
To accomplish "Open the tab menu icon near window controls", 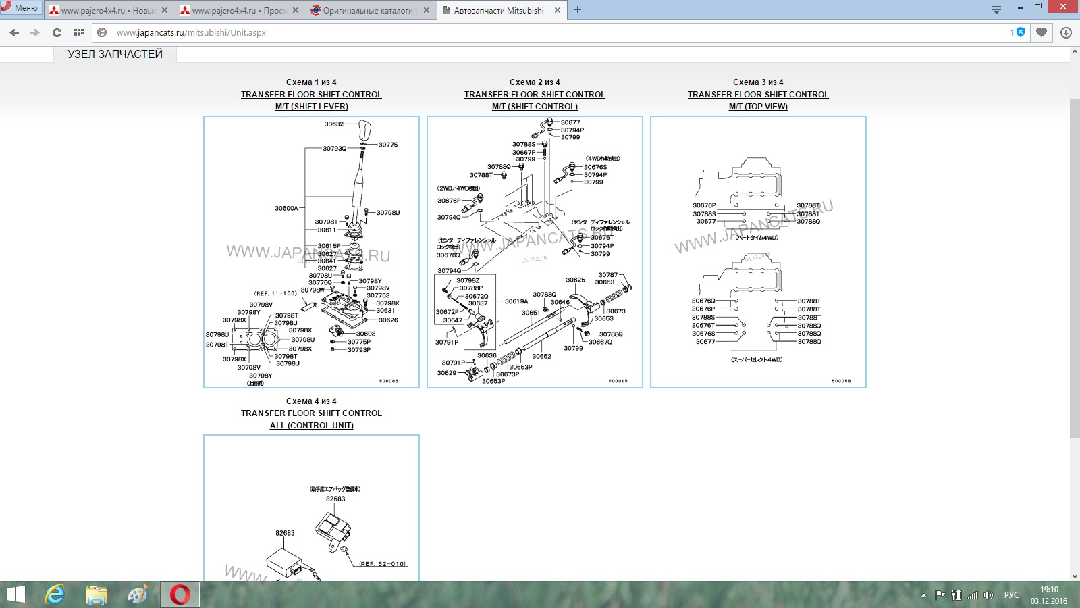I will [996, 9].
